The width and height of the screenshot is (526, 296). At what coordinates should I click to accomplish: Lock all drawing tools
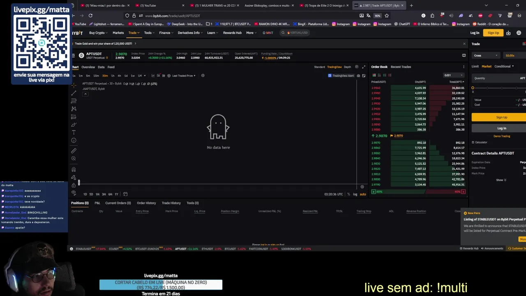(74, 185)
